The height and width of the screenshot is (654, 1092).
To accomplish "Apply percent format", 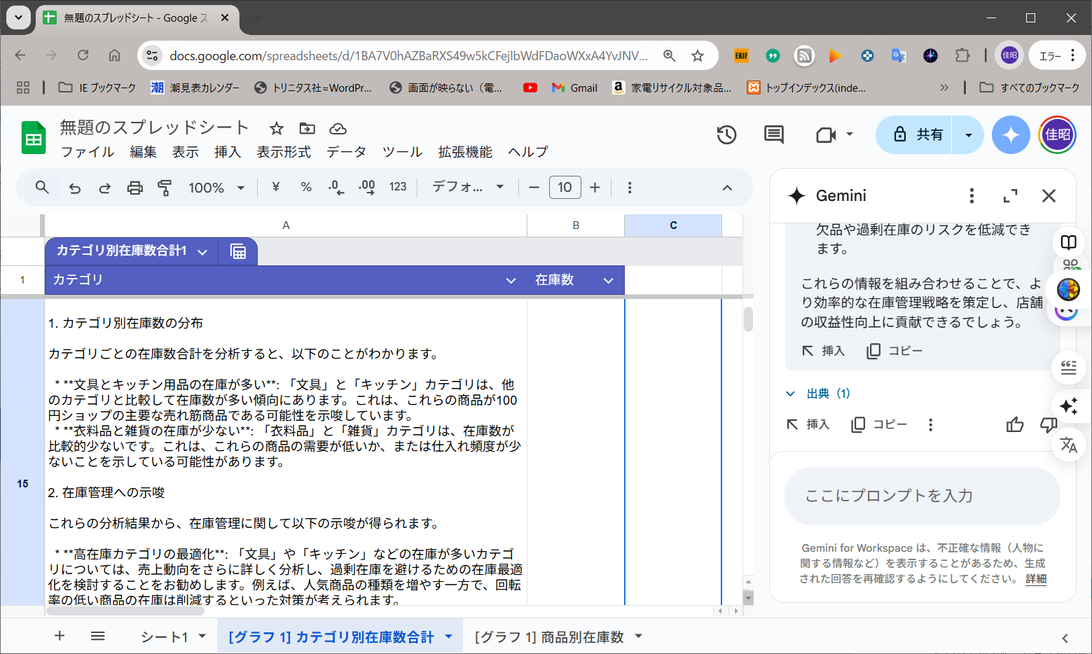I will click(x=306, y=187).
